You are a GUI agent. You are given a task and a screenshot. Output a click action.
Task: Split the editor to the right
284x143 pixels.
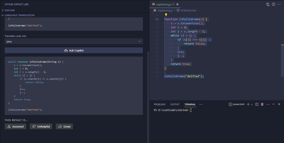coord(273,4)
